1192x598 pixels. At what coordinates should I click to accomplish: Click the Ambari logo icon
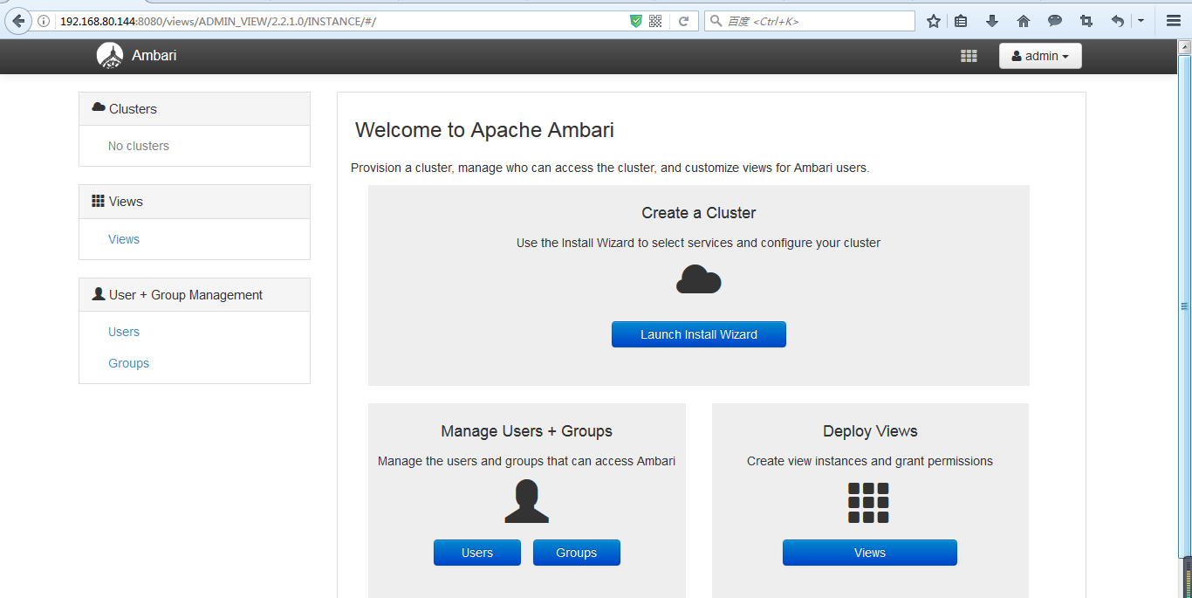pos(110,56)
